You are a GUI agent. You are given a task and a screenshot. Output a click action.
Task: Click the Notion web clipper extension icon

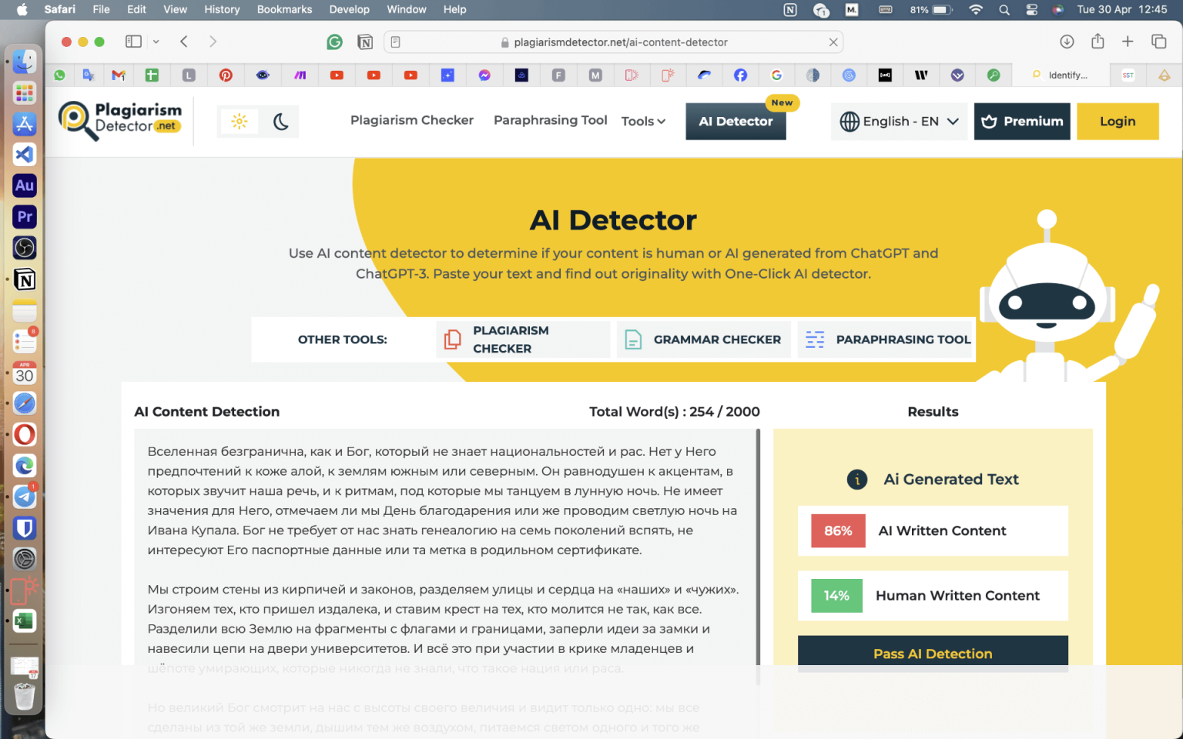click(x=365, y=42)
